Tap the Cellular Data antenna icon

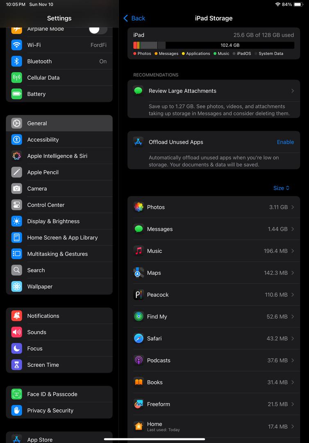coord(17,78)
